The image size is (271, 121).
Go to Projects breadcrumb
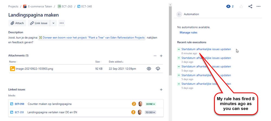(x=13, y=6)
